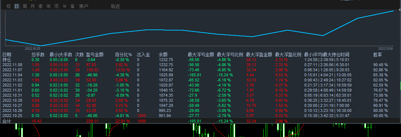Image resolution: width=401 pixels, height=137 pixels.
Task: Click the 139.03 profit value
Action: pos(92,70)
